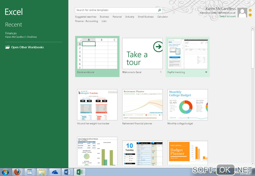
Task: Open His and her weight loss tracker
Action: [x=97, y=105]
